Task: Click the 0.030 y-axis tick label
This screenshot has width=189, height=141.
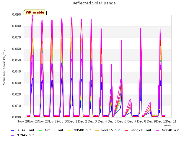Action: (x=17, y=83)
